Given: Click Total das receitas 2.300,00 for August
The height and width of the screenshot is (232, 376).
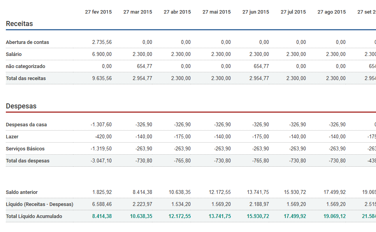Looking at the screenshot, I should [x=336, y=78].
